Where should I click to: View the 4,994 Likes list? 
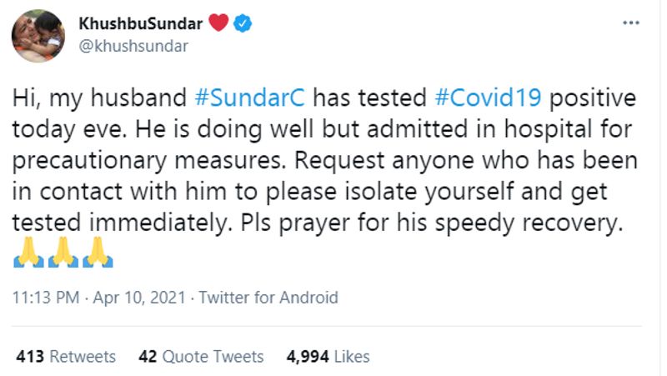click(x=328, y=356)
